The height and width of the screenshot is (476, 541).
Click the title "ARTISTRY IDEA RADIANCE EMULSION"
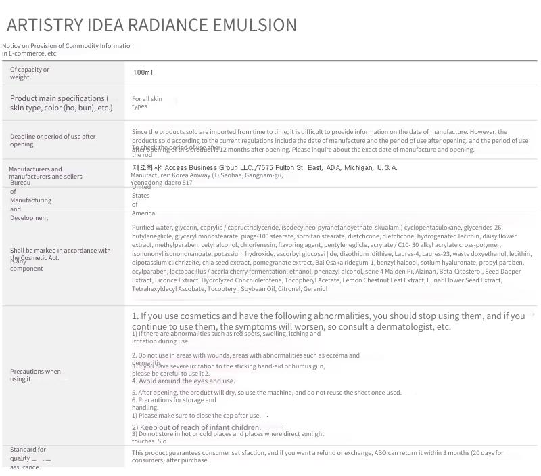point(151,25)
